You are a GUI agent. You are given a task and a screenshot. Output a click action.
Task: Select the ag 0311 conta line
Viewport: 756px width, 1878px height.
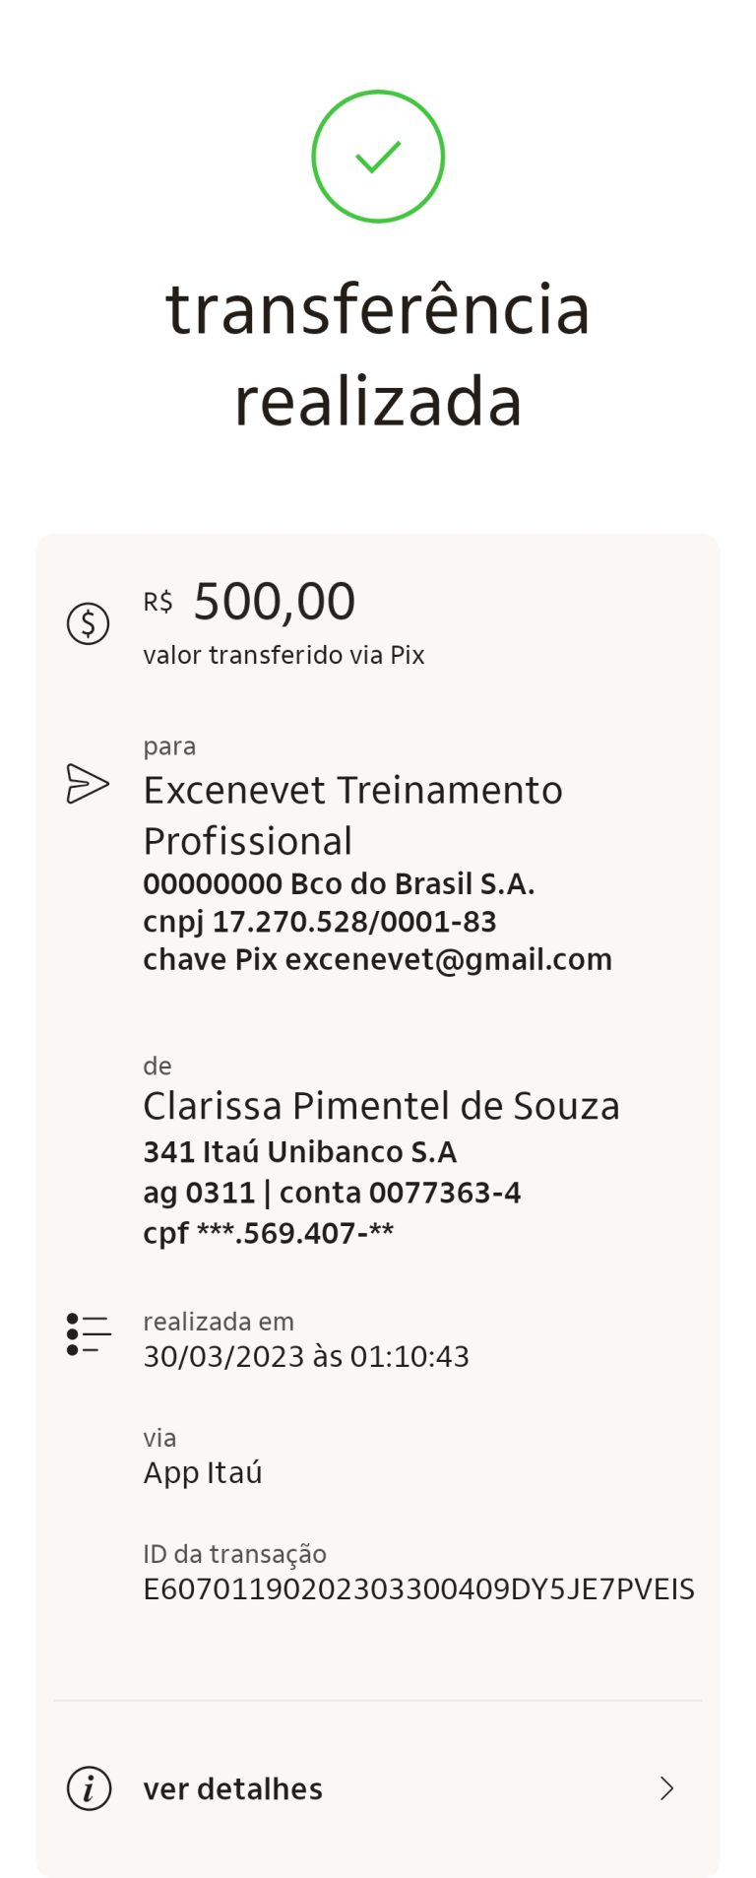(x=332, y=1193)
